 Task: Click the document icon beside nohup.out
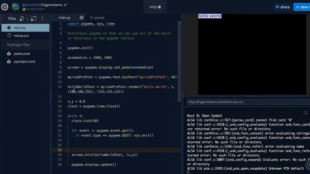[x=9, y=35]
